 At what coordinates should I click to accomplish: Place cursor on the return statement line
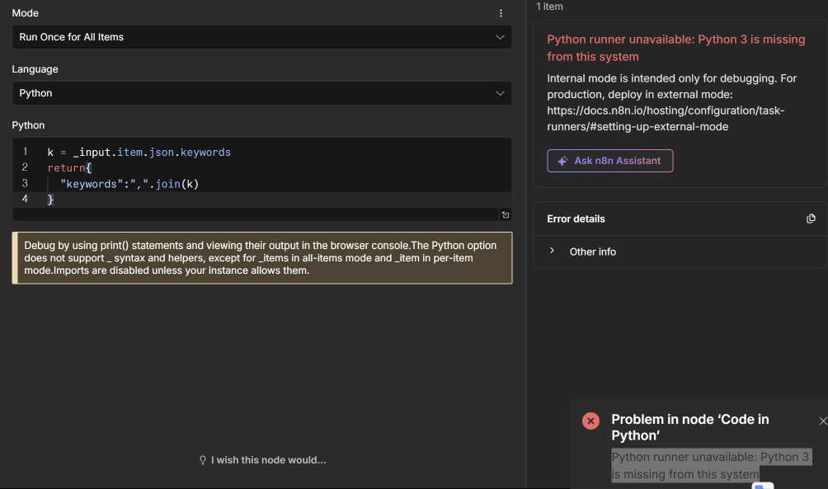tap(70, 168)
